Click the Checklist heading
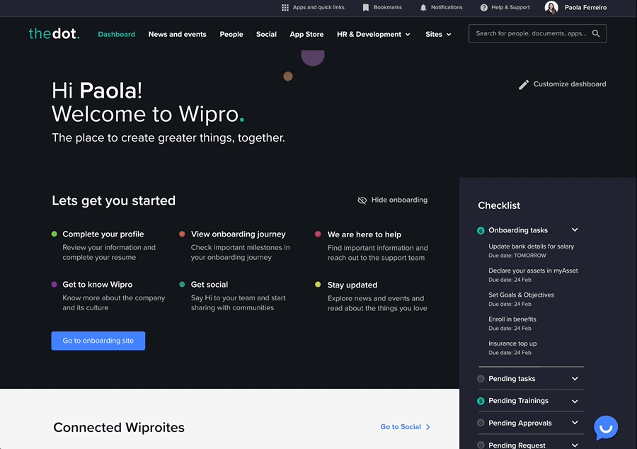The width and height of the screenshot is (637, 449). [x=499, y=205]
